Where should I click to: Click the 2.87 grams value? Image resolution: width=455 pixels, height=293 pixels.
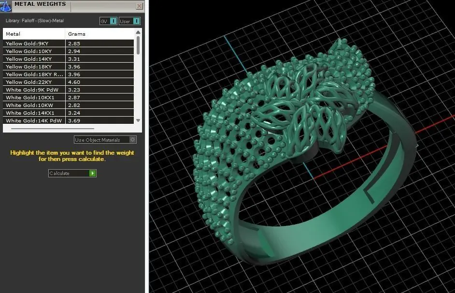pyautogui.click(x=74, y=97)
